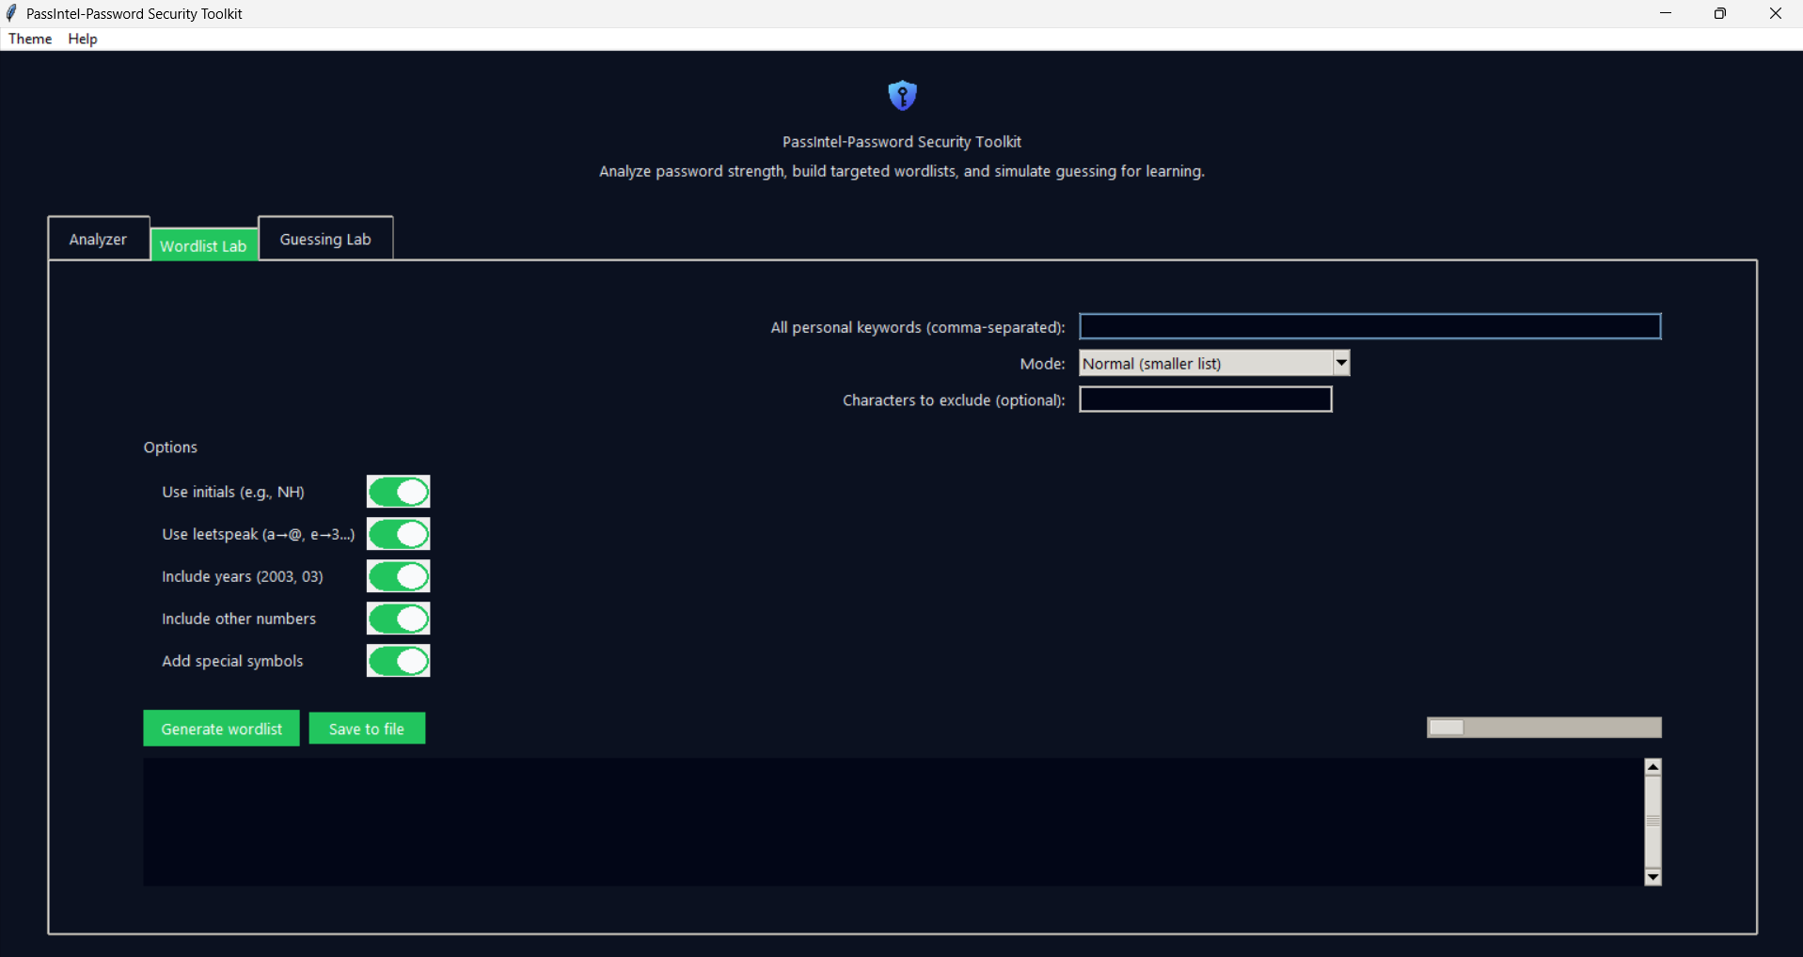The height and width of the screenshot is (957, 1803).
Task: Click the app icon in title bar
Action: pyautogui.click(x=12, y=13)
